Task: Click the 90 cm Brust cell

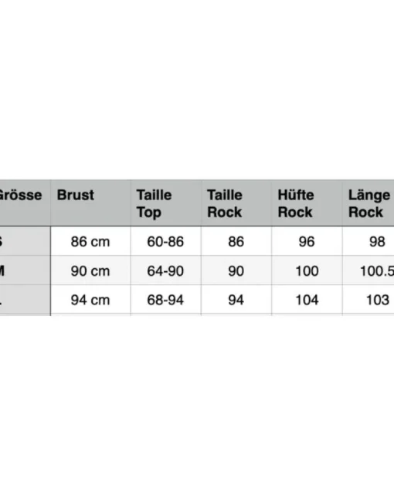Action: 90,270
